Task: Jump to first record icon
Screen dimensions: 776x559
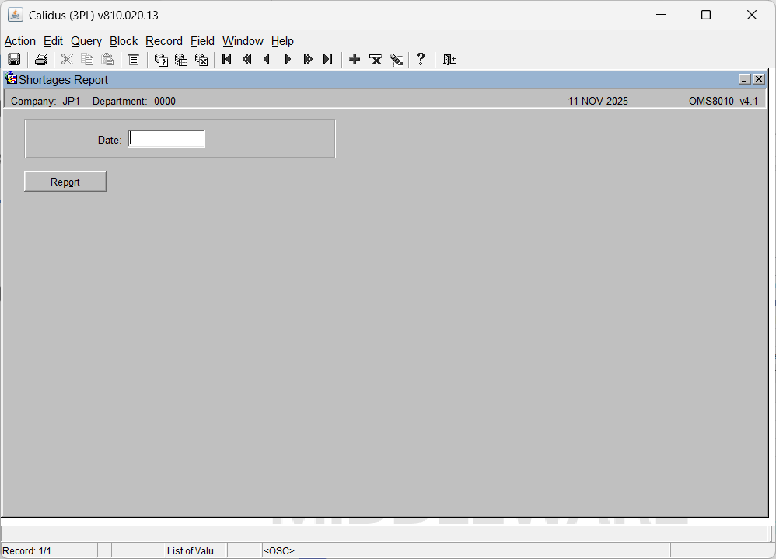Action: pos(227,60)
